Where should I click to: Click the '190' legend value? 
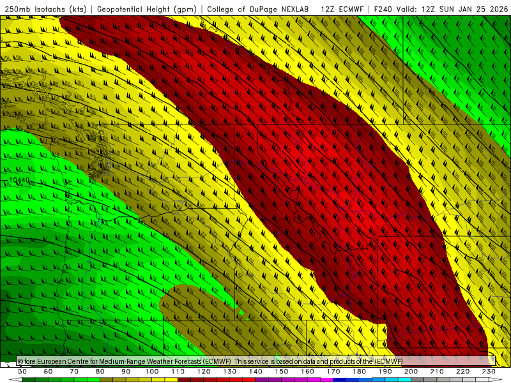click(385, 372)
